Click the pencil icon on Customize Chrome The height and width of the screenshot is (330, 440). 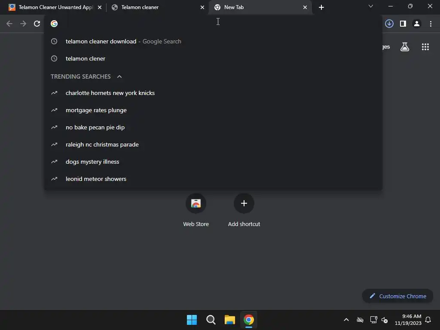pos(373,296)
